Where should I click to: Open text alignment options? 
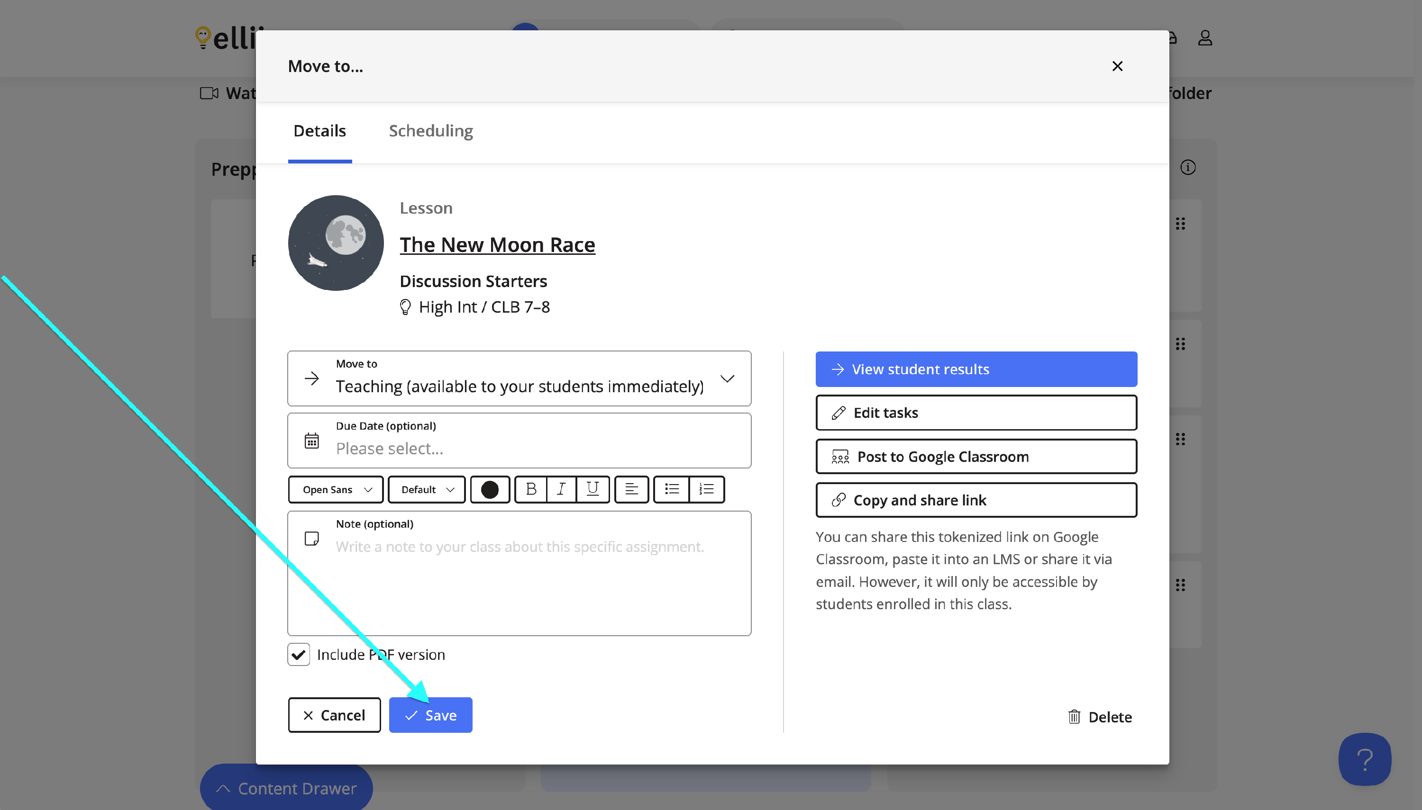[631, 490]
